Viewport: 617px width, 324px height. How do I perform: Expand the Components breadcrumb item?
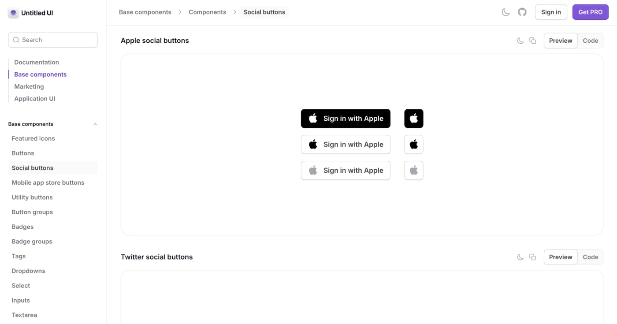(207, 12)
